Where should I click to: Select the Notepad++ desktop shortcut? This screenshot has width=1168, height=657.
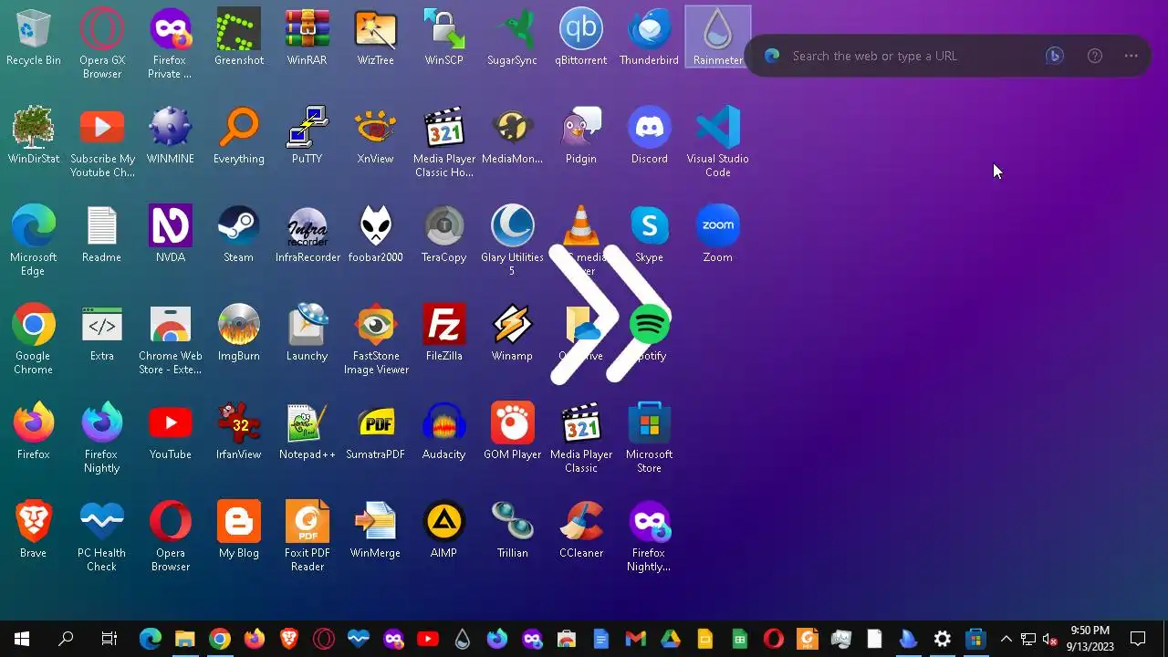(x=307, y=432)
